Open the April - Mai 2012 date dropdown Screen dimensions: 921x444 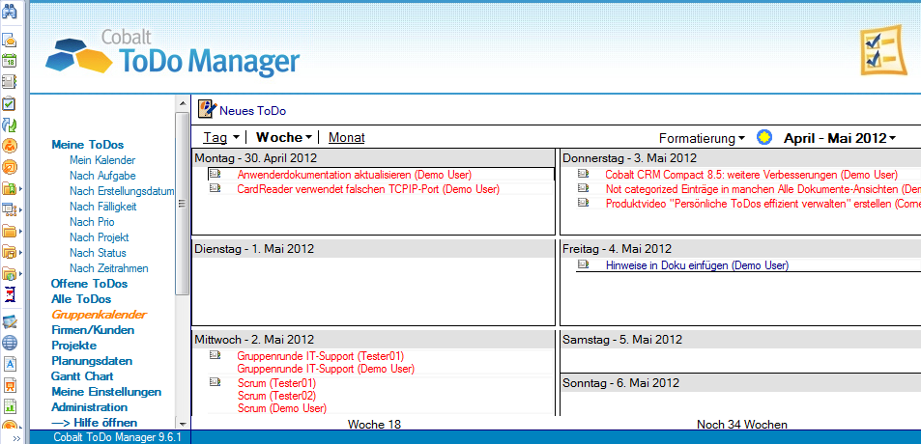pos(840,138)
